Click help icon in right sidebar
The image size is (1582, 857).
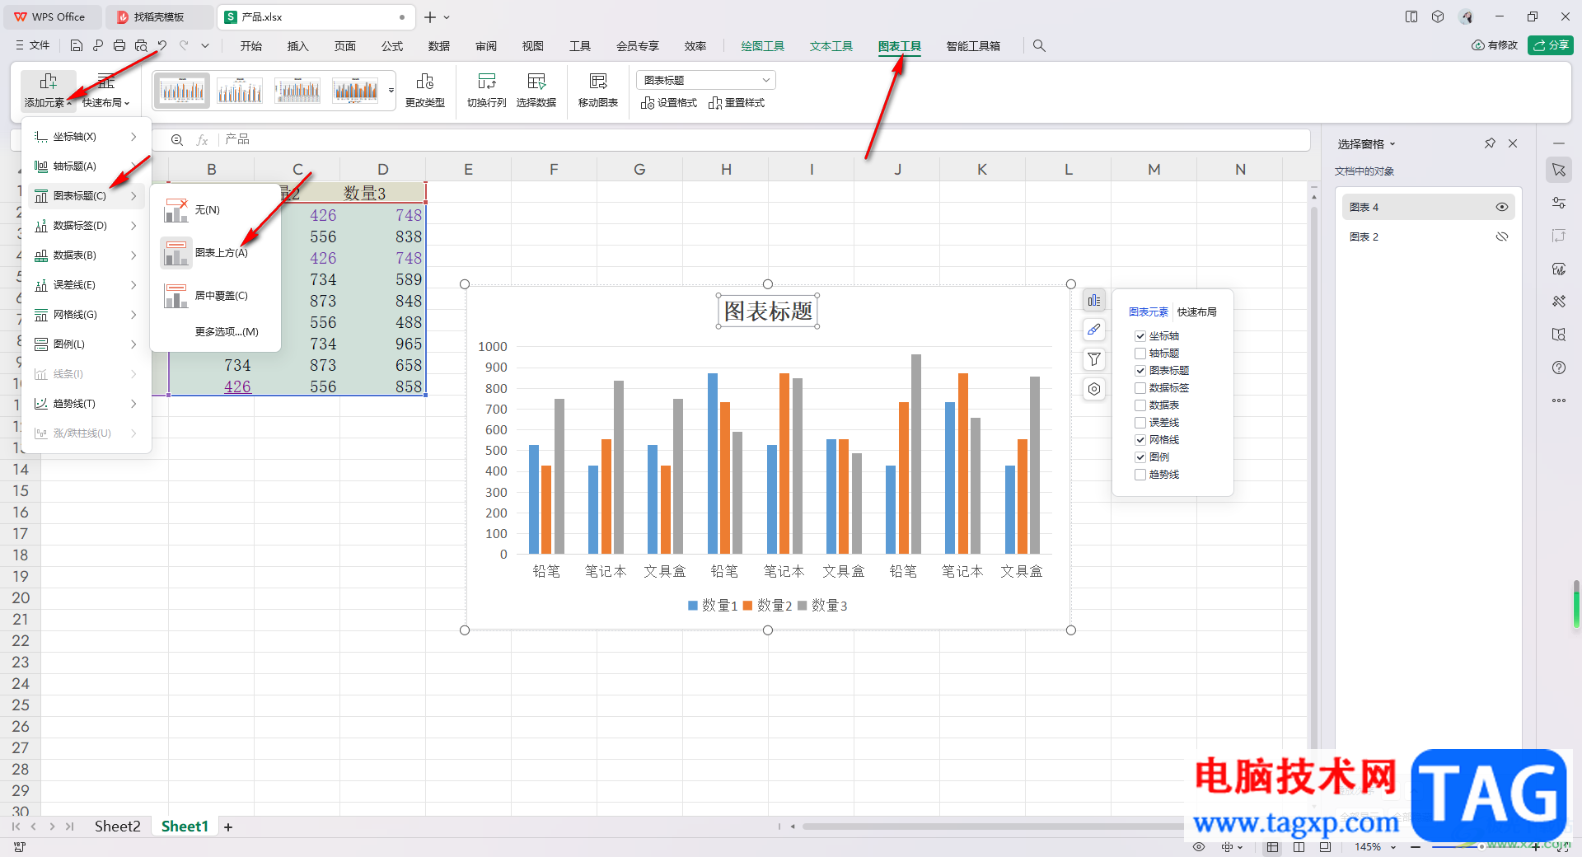pyautogui.click(x=1559, y=368)
